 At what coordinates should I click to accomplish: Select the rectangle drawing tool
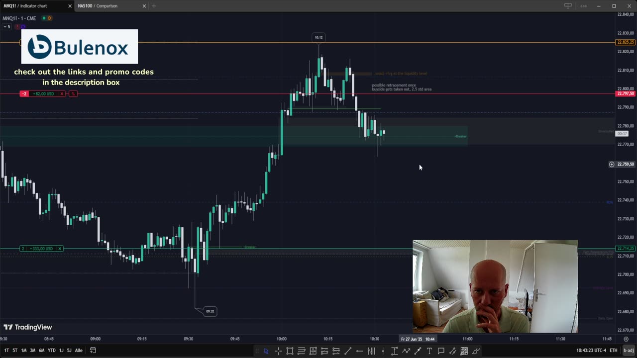pos(290,351)
